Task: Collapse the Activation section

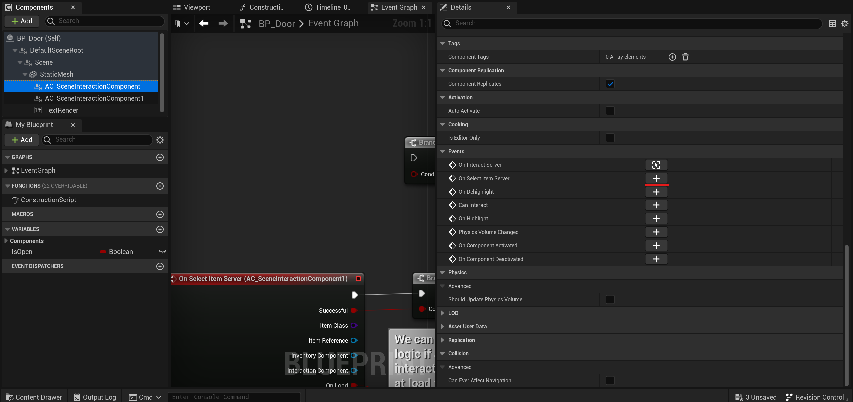Action: pyautogui.click(x=442, y=97)
